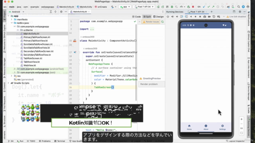Toggle the Commit side panel
This screenshot has width=255, height=143.
[x=4, y=87]
